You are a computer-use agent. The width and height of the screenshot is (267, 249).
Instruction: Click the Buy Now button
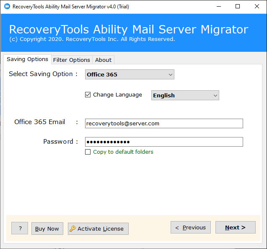click(x=47, y=229)
